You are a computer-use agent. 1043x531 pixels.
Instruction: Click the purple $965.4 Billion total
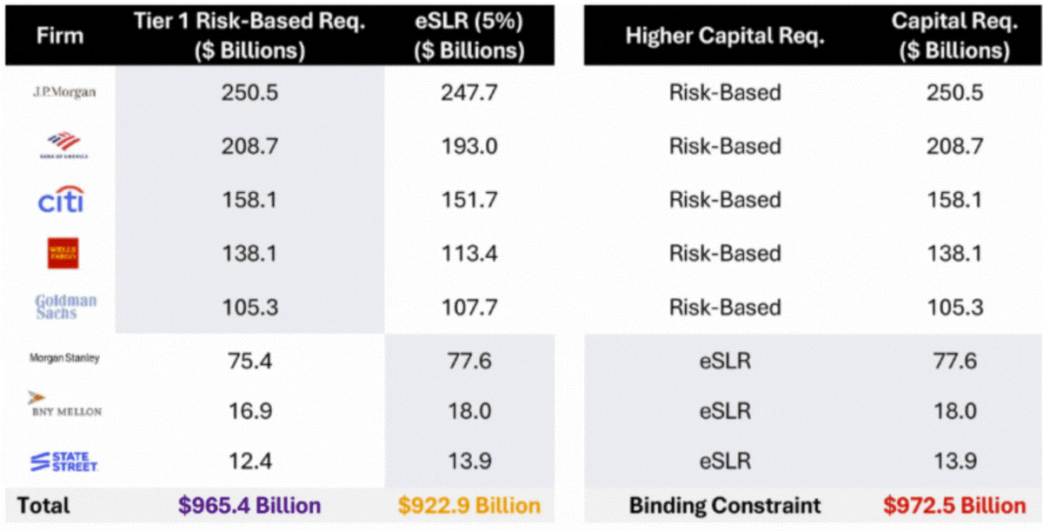(250, 505)
